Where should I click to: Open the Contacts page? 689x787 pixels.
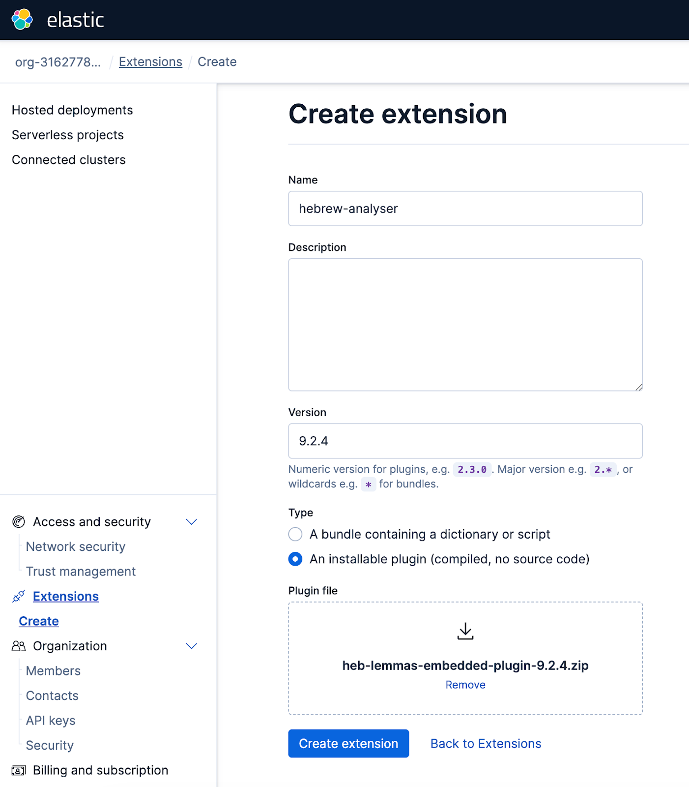52,696
